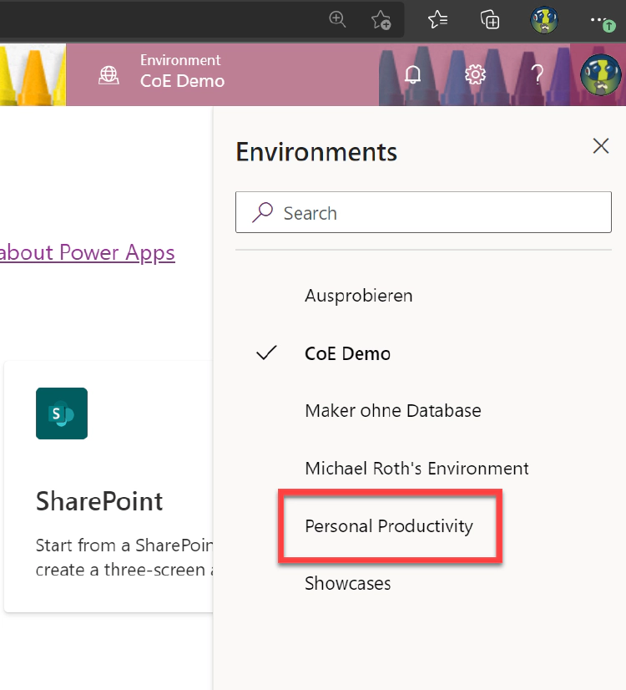Open the browser Favorites list
Screen dimensions: 626x690
tap(437, 20)
